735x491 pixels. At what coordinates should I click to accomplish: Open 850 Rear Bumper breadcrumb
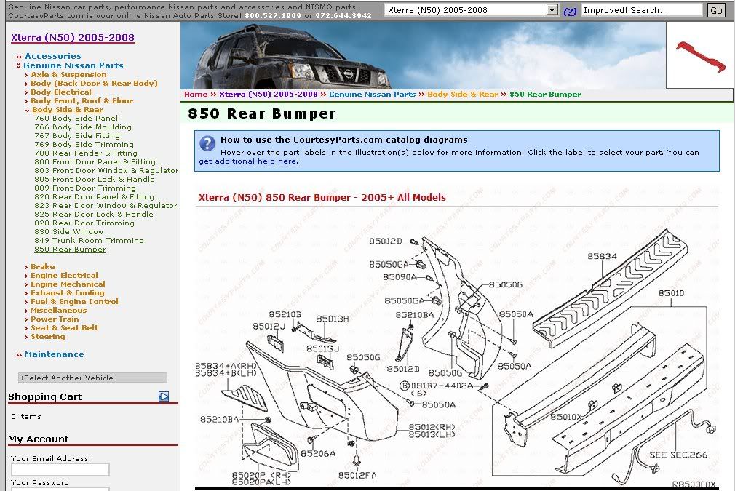tap(545, 94)
